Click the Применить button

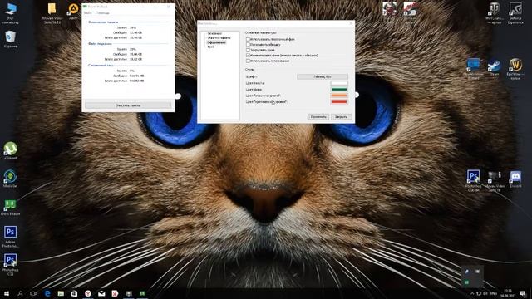pos(318,116)
